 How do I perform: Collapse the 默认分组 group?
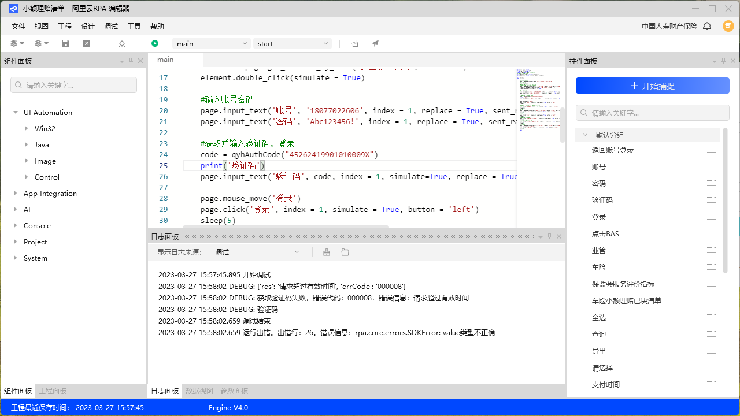pyautogui.click(x=586, y=135)
